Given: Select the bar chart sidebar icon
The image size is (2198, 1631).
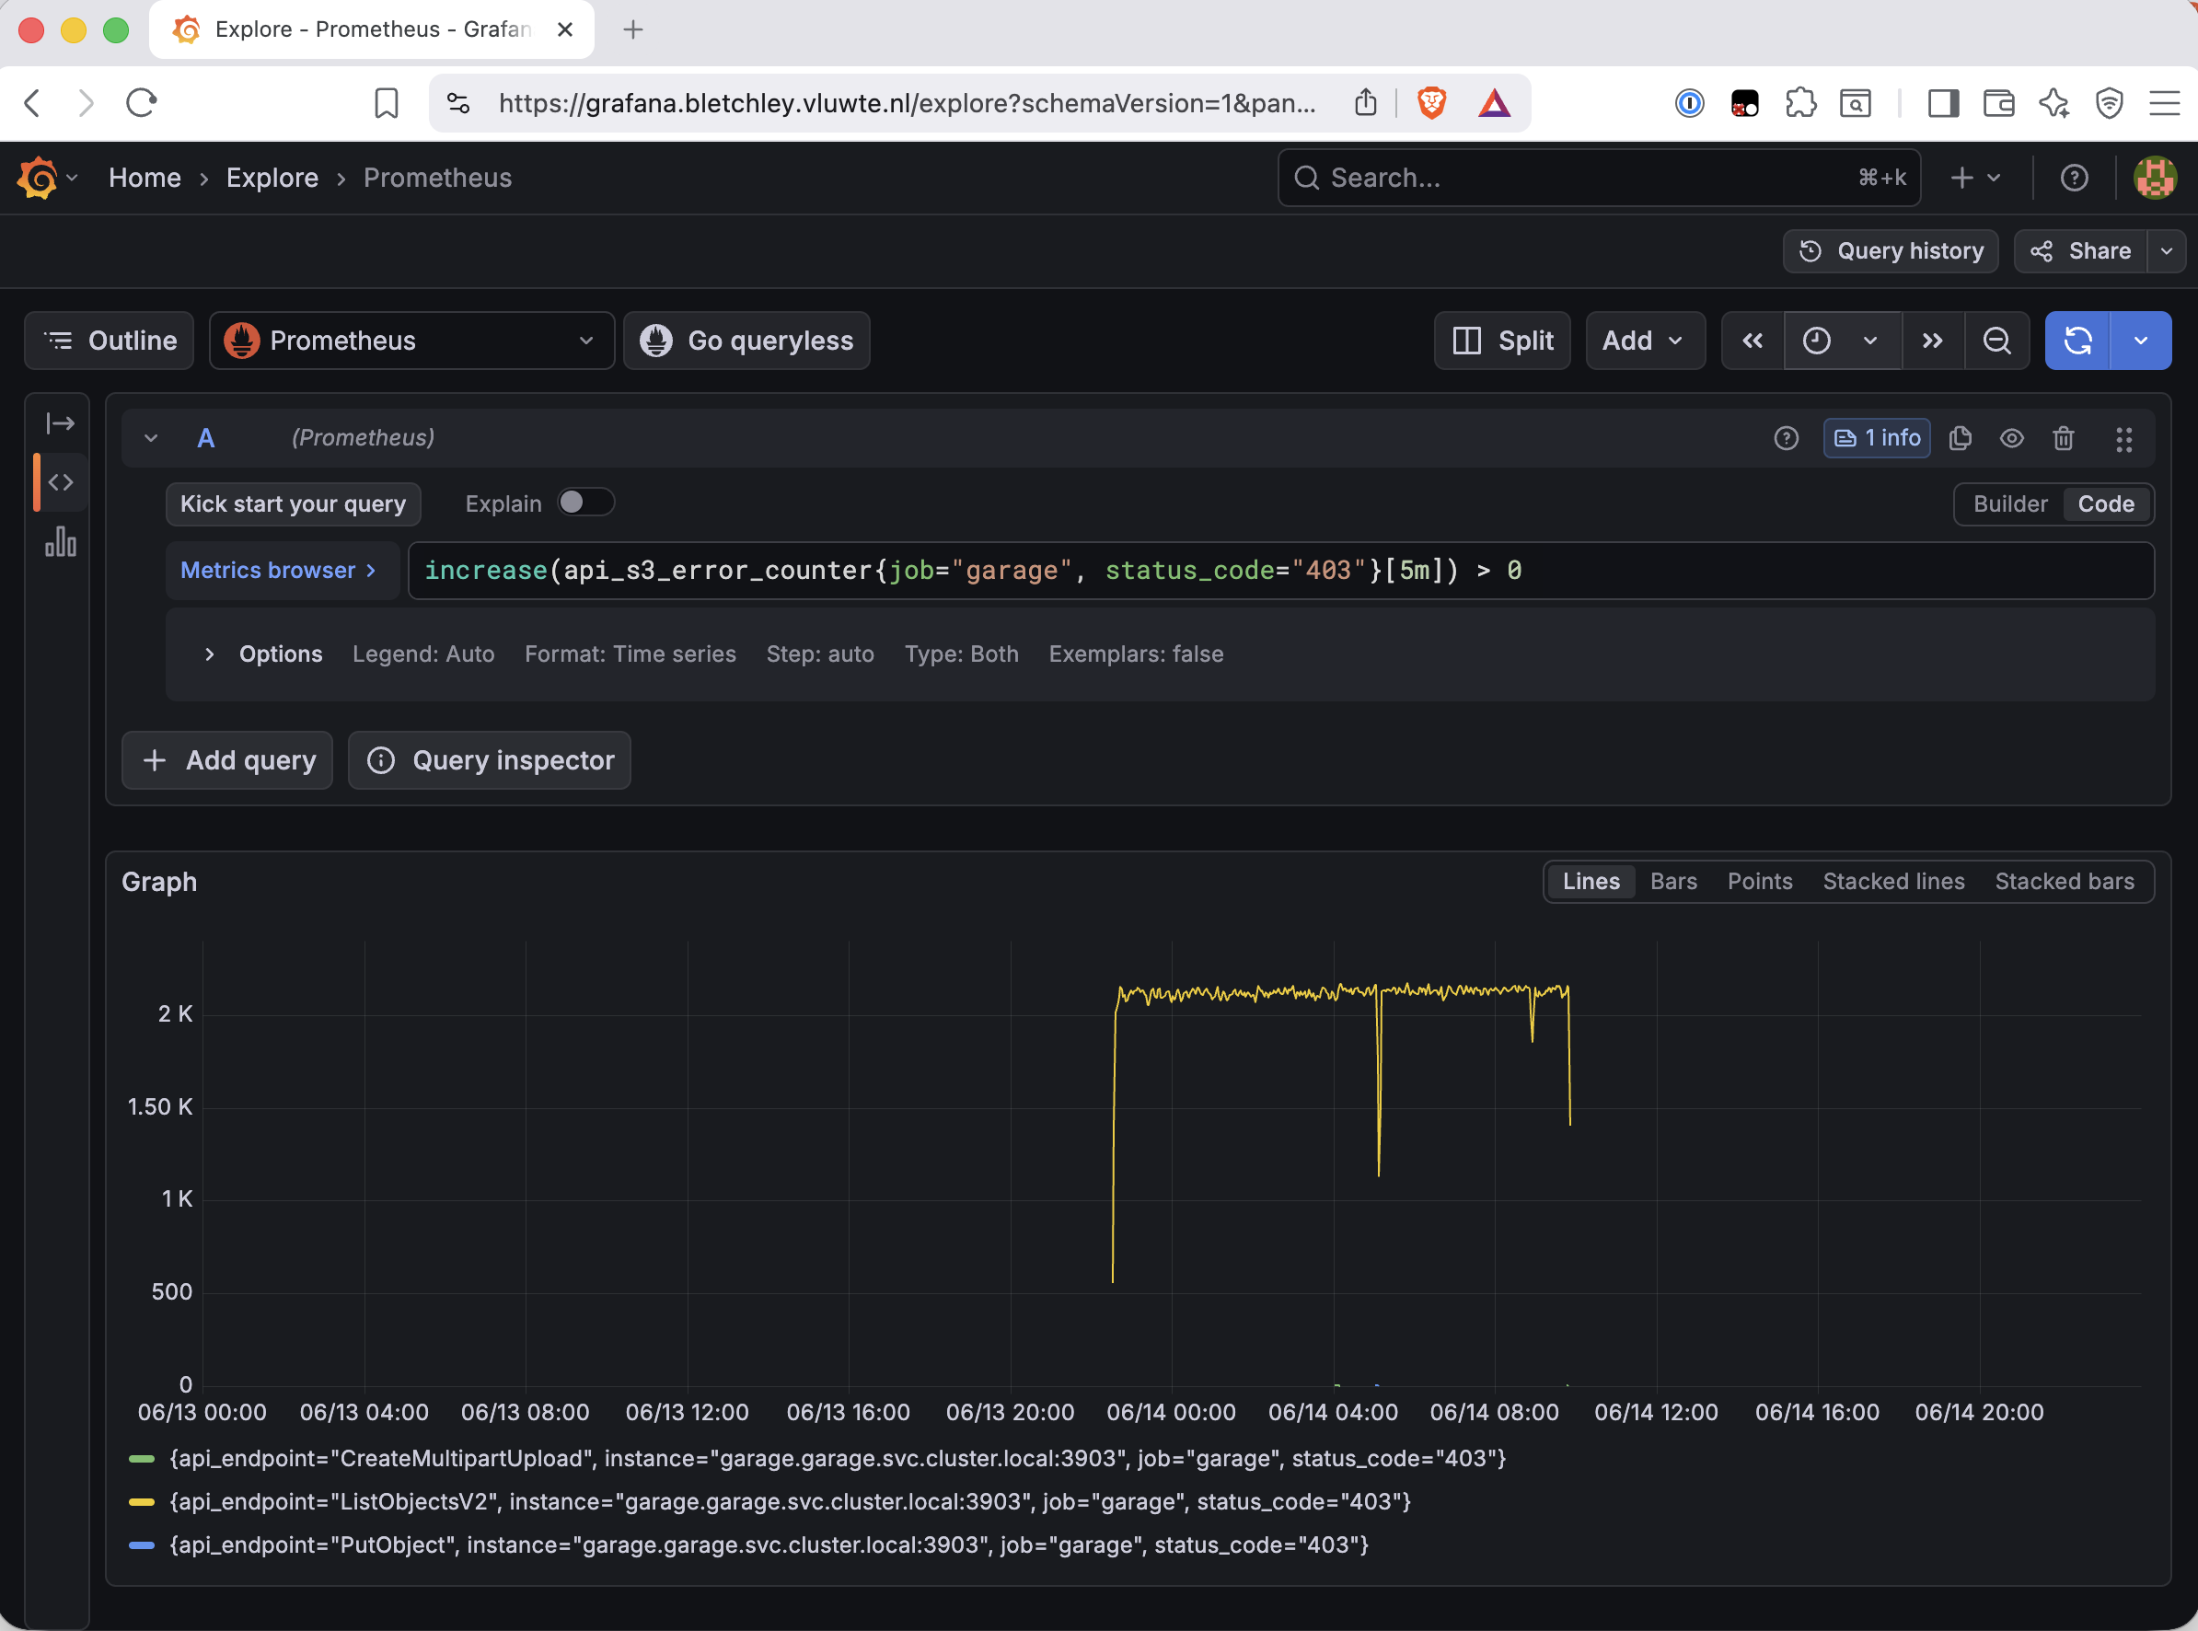Looking at the screenshot, I should pyautogui.click(x=60, y=542).
